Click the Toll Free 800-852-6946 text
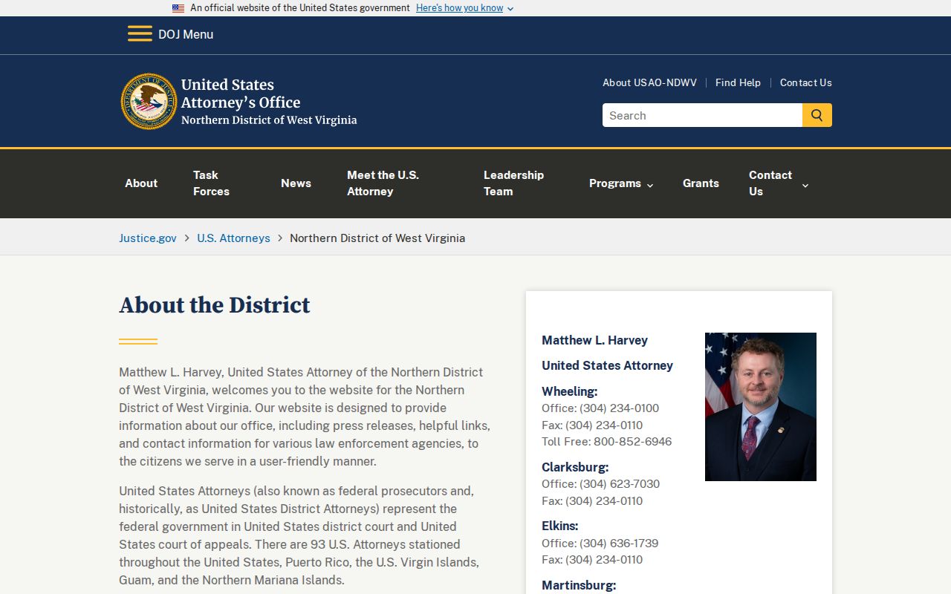 (606, 442)
